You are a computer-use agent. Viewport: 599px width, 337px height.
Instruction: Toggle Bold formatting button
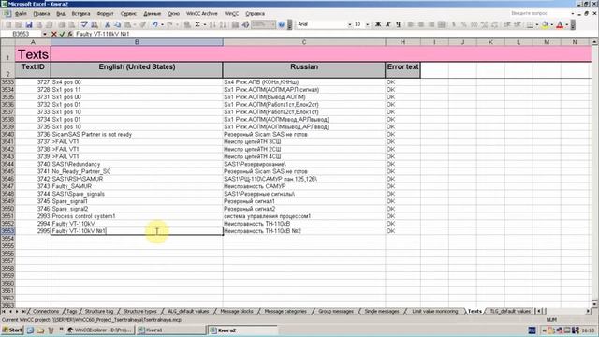pyautogui.click(x=378, y=24)
